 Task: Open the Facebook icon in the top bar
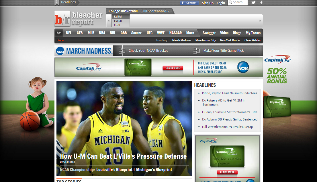(x=261, y=2)
